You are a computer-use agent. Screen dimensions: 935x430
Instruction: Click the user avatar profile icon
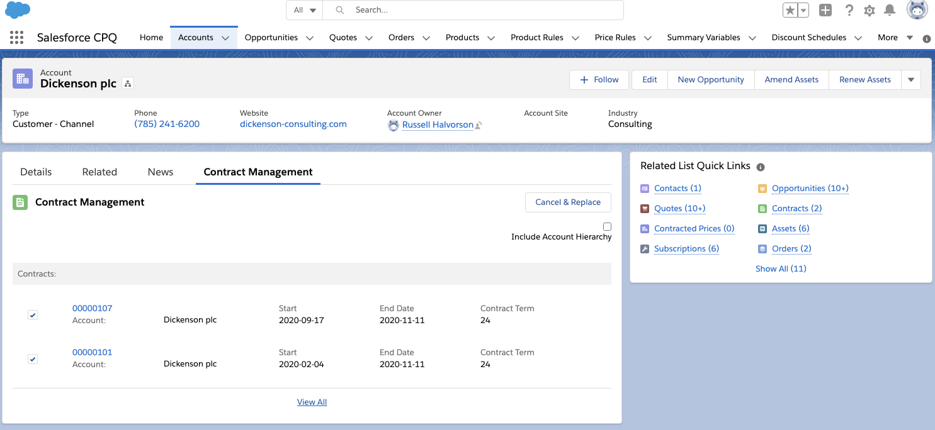pos(917,10)
